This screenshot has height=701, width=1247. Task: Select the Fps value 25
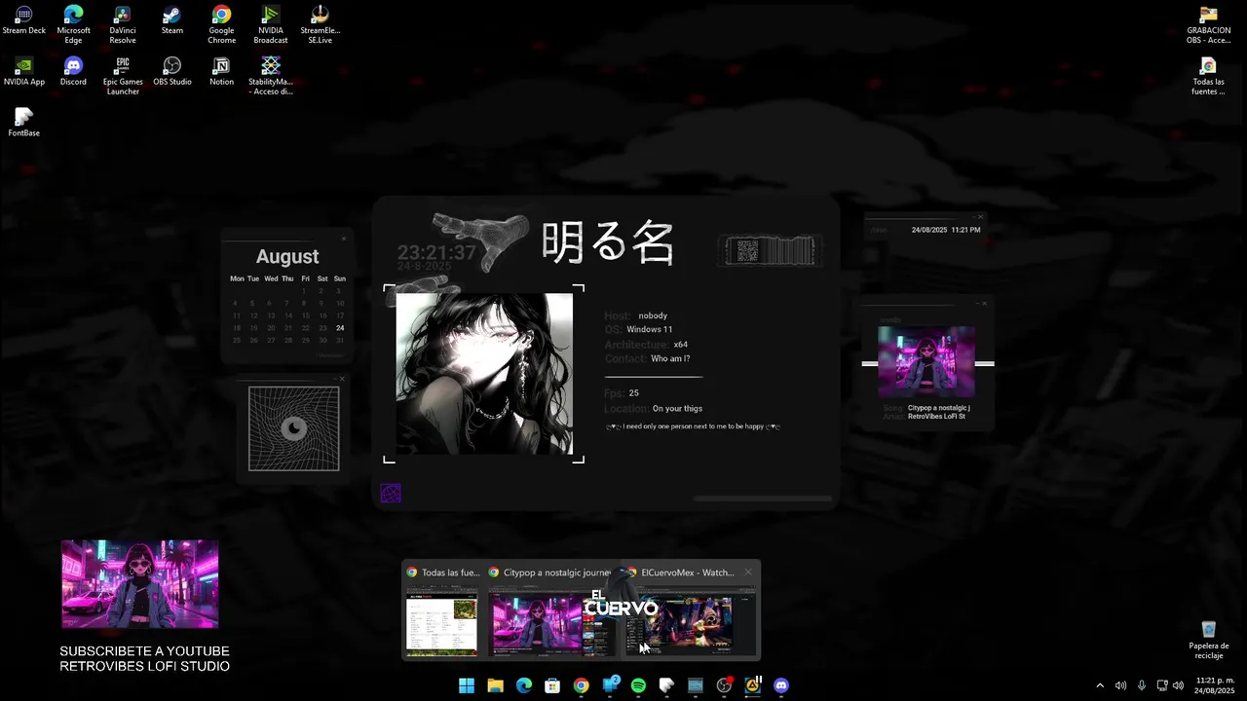634,393
